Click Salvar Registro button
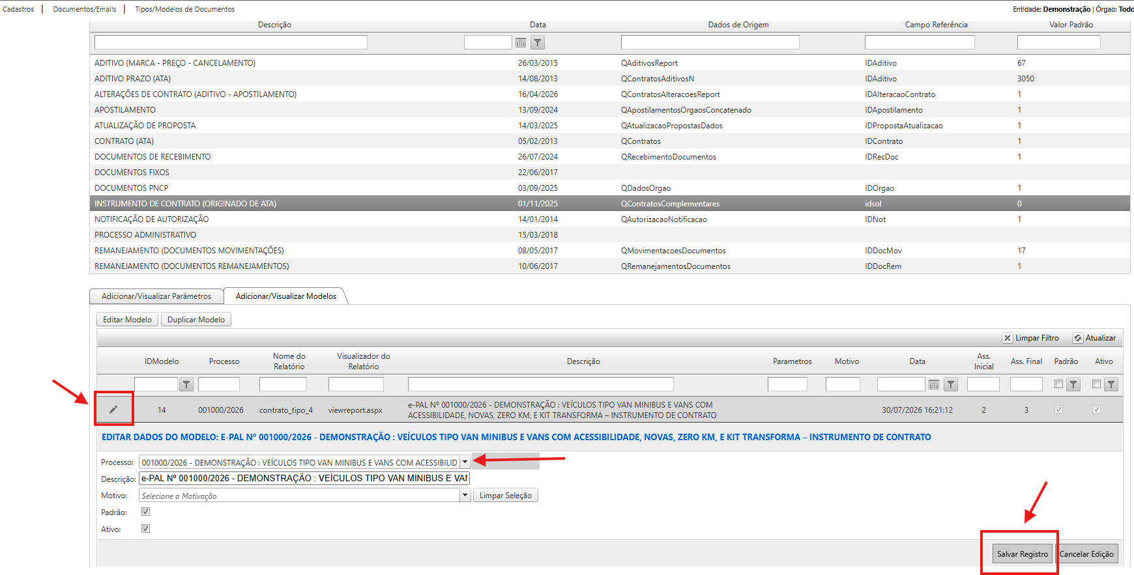Image resolution: width=1134 pixels, height=575 pixels. (x=1023, y=554)
